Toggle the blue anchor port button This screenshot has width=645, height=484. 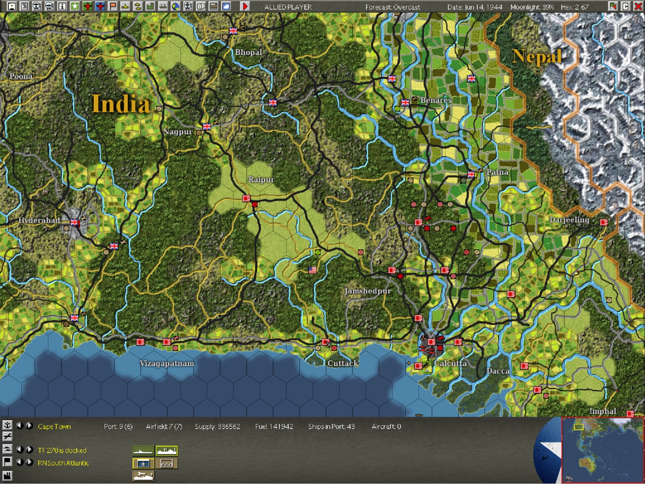(x=143, y=463)
